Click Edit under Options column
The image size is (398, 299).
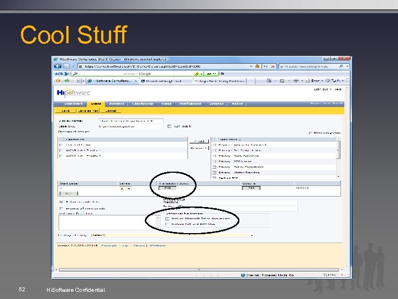(251, 188)
